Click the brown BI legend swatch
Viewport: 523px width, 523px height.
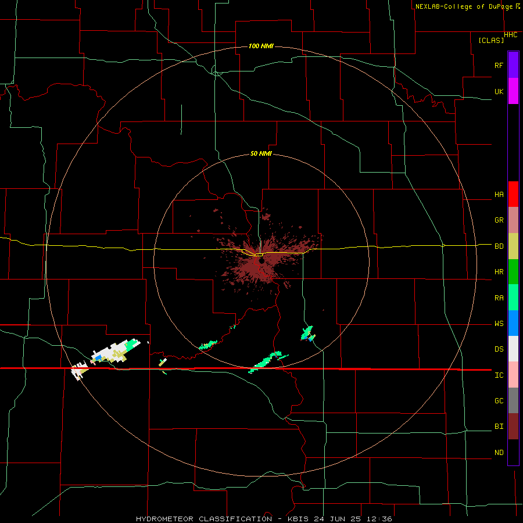tap(513, 427)
